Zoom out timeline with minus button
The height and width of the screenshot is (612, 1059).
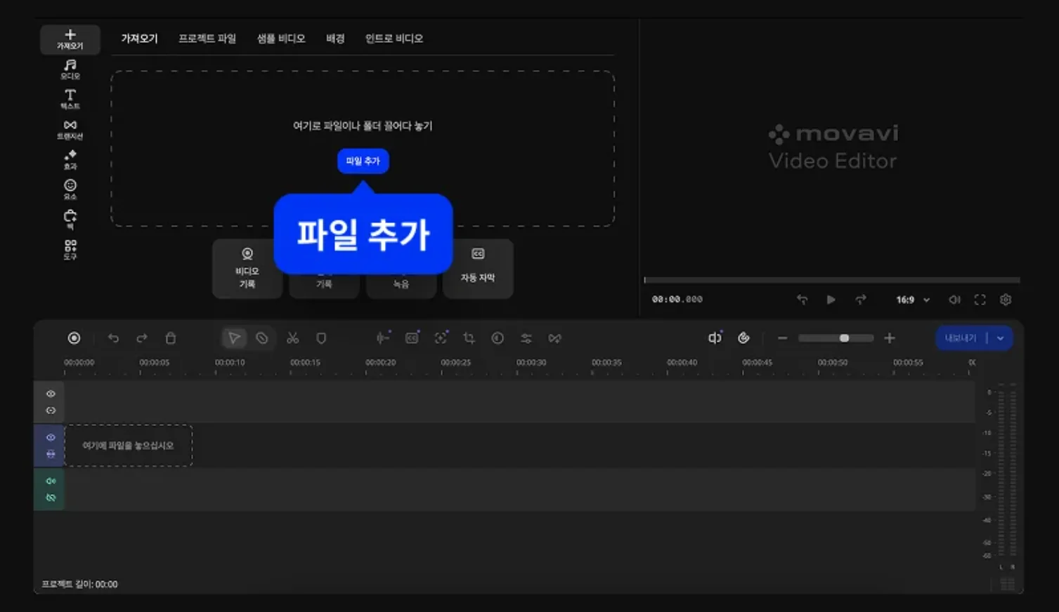point(782,338)
